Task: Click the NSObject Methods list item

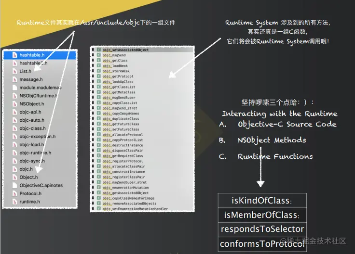Action: coord(262,140)
